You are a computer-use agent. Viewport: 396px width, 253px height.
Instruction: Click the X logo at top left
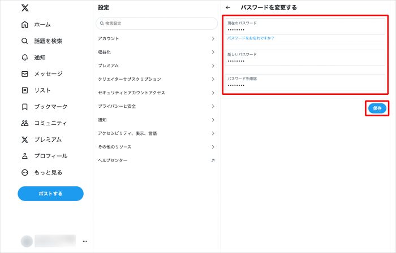(24, 8)
